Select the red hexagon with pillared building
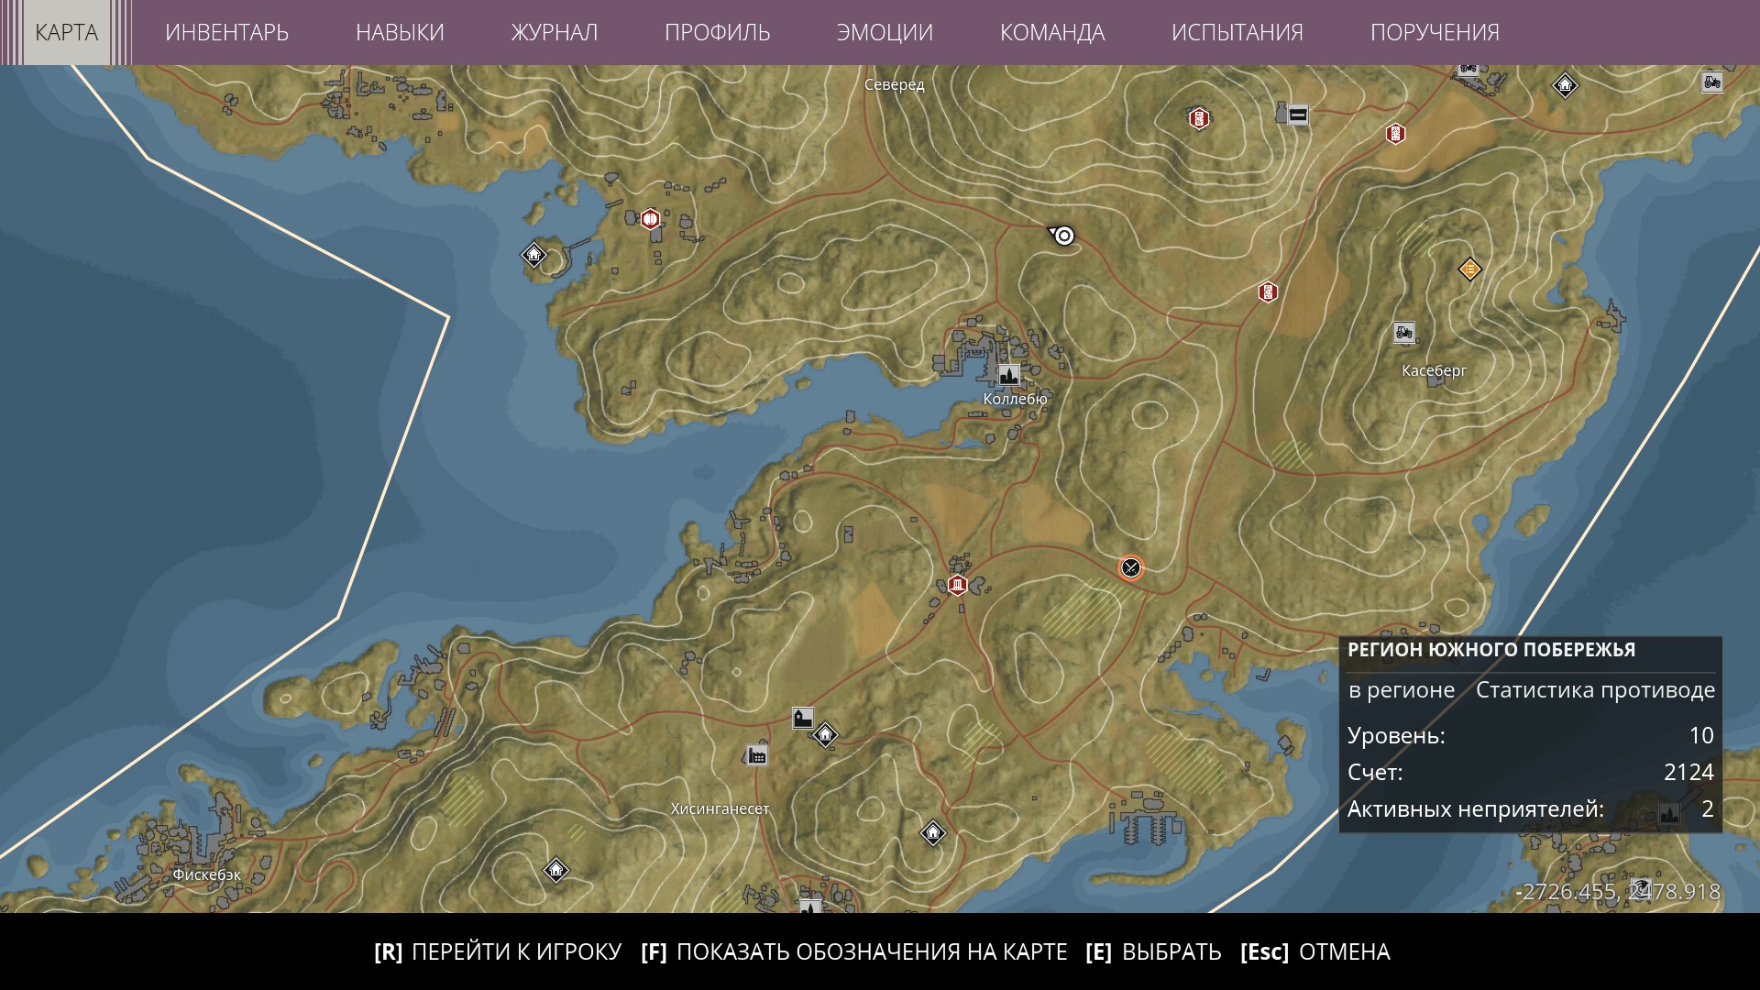Image resolution: width=1760 pixels, height=990 pixels. pos(957,585)
